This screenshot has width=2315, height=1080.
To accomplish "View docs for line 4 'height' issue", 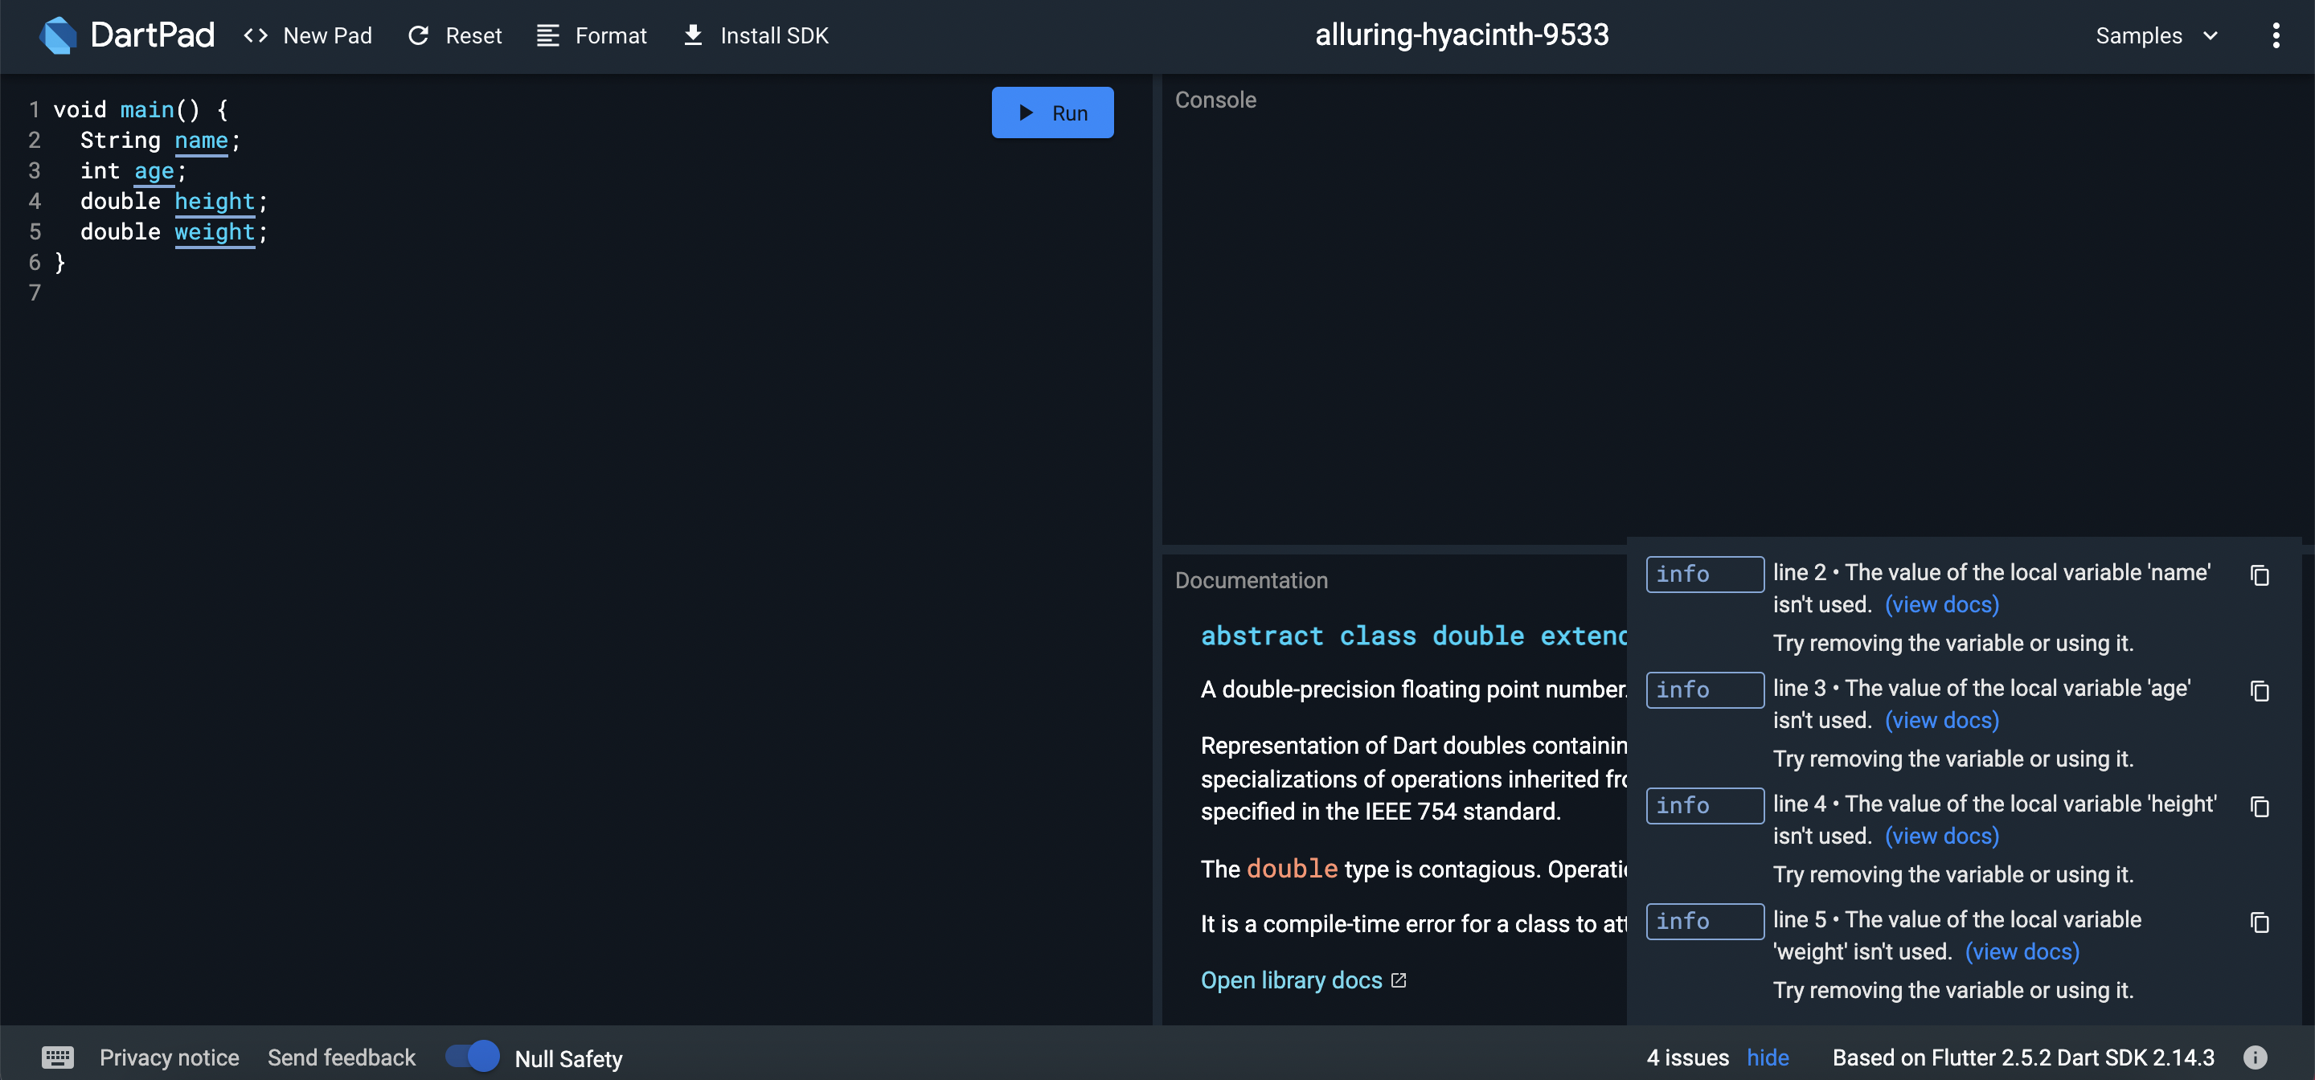I will click(x=1942, y=837).
